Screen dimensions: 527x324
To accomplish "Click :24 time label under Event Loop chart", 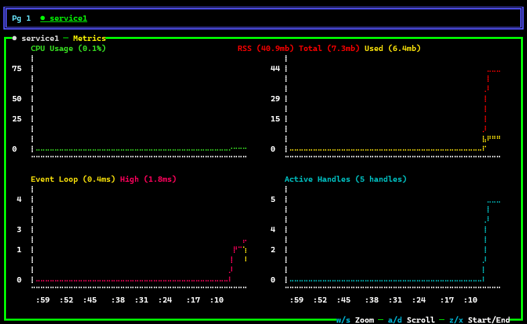I will (165, 300).
